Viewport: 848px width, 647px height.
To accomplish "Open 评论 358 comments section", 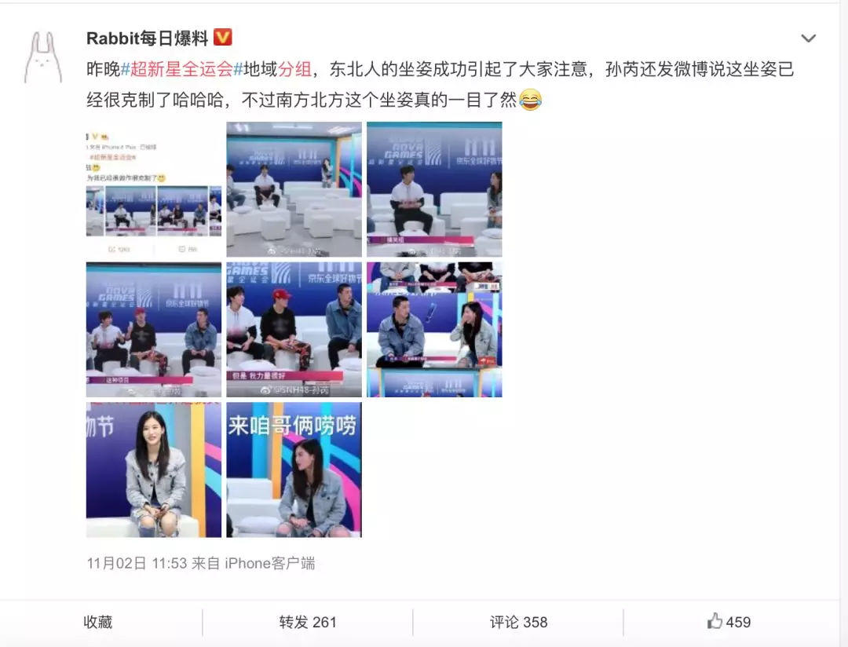I will click(519, 622).
